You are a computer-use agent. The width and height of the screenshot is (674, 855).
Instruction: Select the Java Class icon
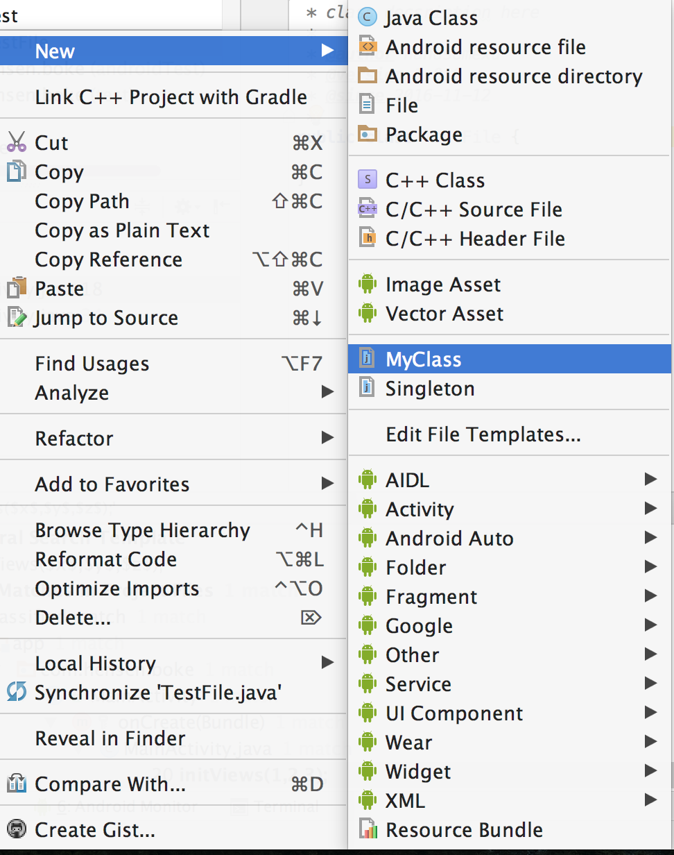point(368,17)
